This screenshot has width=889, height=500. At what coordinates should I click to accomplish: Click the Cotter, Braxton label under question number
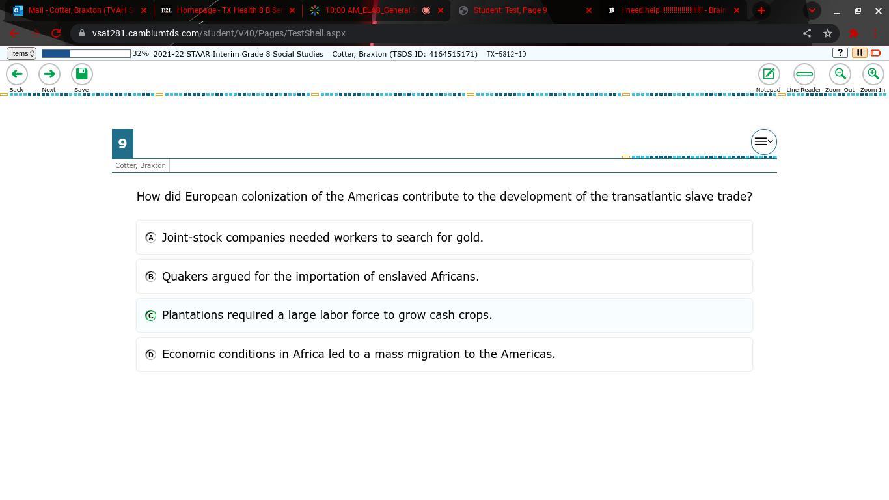141,165
